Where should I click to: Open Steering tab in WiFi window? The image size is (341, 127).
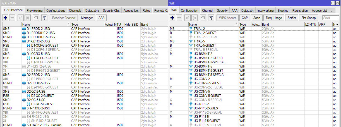(283, 11)
